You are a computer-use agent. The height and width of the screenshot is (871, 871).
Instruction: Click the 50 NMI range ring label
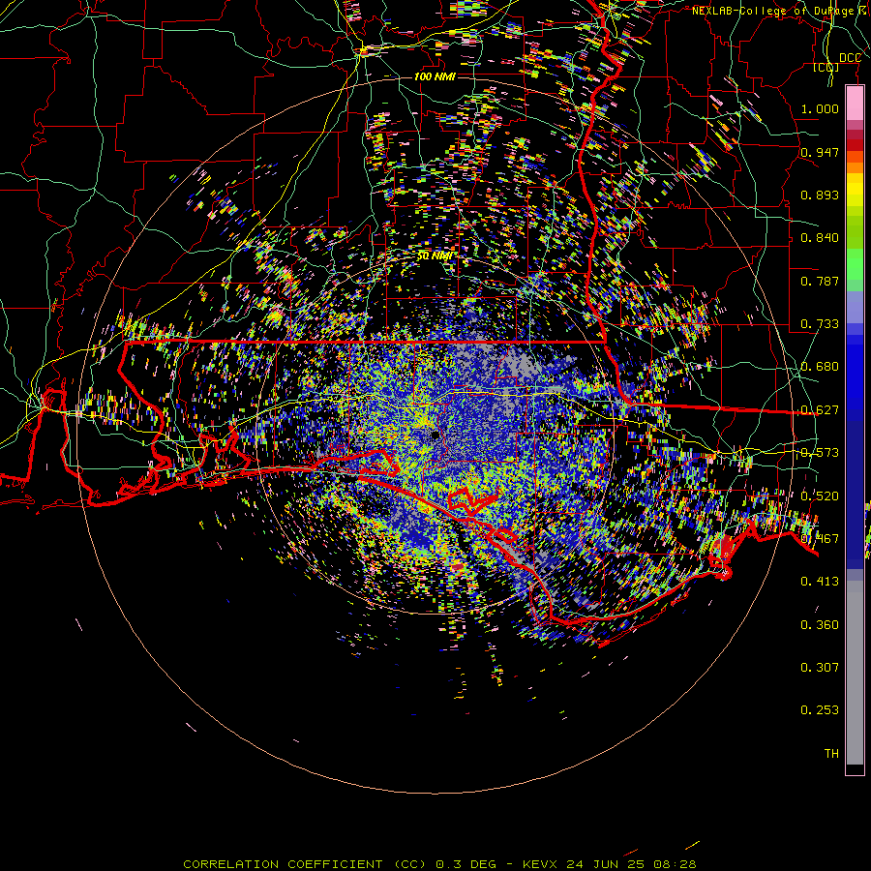(435, 255)
